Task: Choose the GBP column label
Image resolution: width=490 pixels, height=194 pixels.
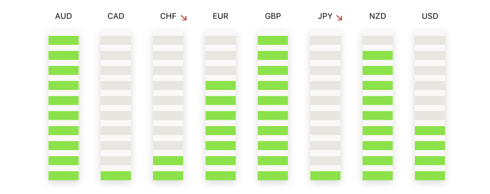Action: (x=273, y=16)
